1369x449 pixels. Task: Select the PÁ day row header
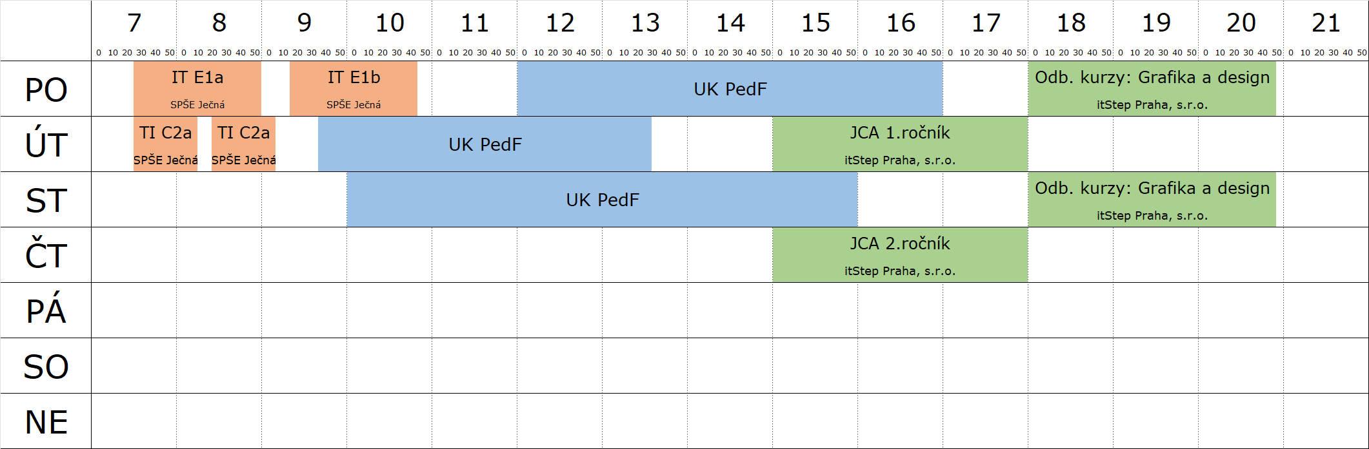tap(46, 311)
